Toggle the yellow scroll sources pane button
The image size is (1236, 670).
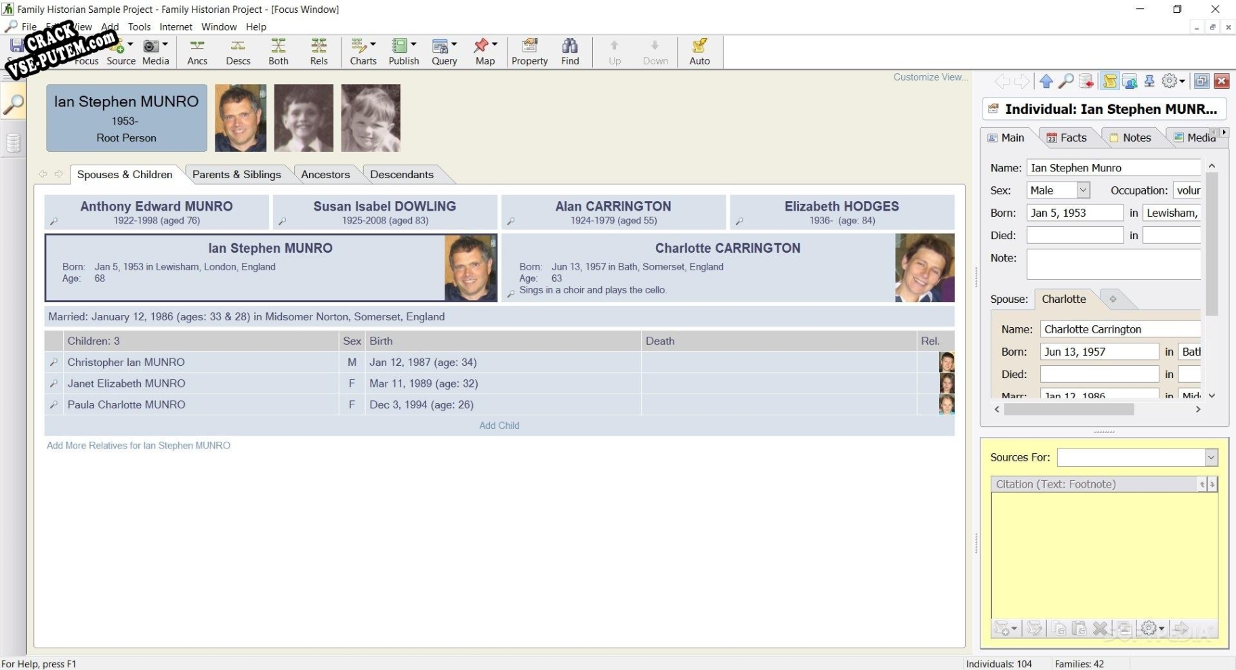1109,82
